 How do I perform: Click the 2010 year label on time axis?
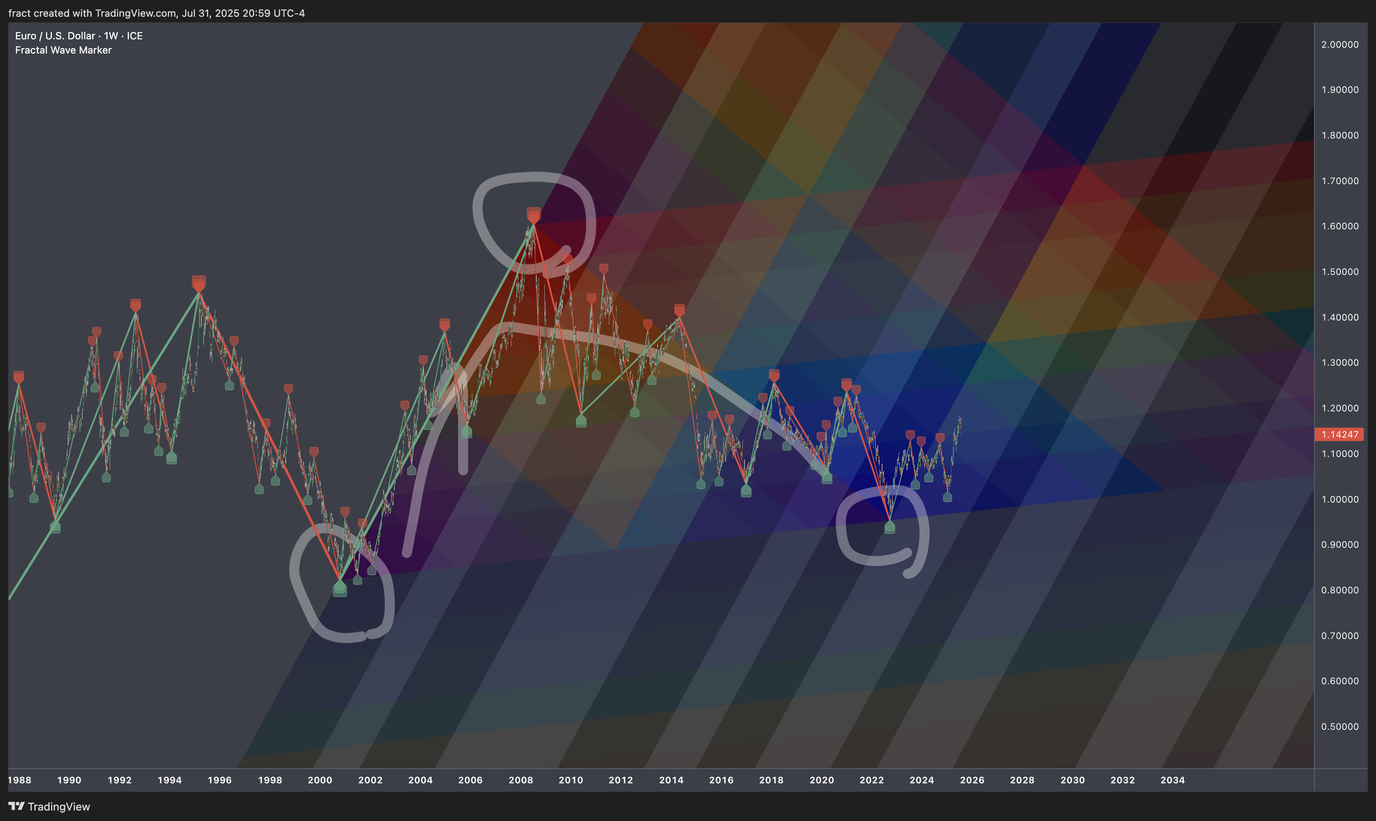[x=571, y=780]
